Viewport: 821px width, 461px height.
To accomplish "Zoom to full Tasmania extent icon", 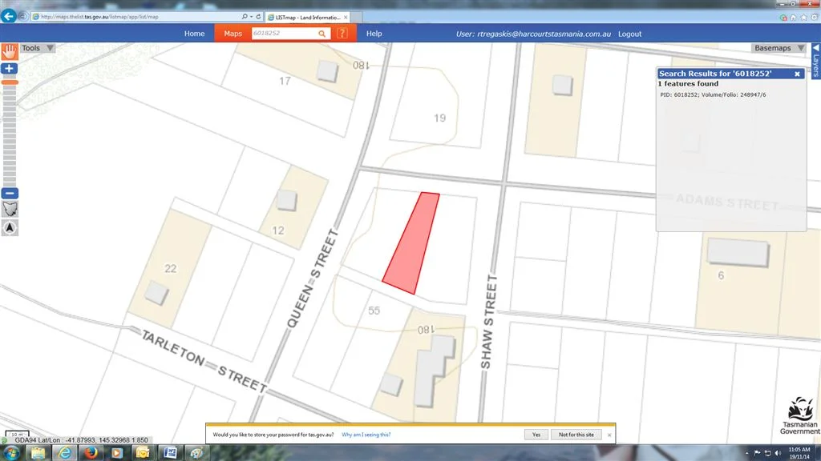I will [10, 210].
